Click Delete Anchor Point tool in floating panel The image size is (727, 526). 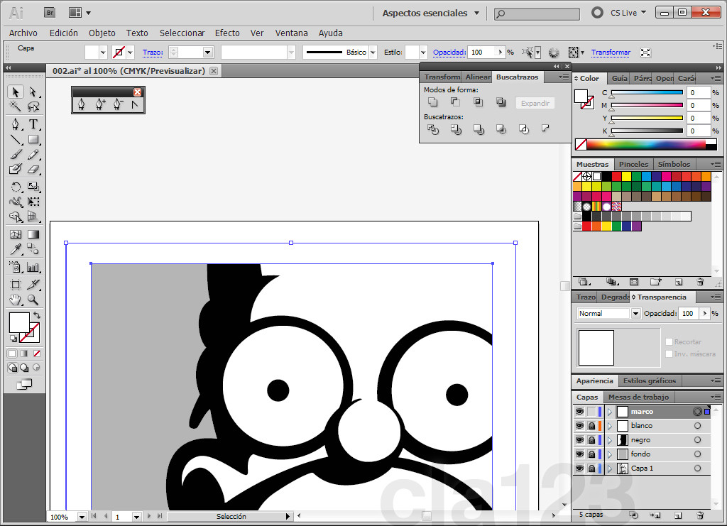117,104
